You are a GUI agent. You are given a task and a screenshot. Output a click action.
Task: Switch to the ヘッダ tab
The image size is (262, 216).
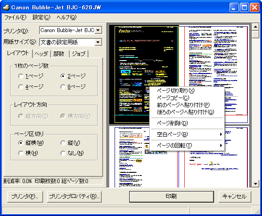point(41,54)
